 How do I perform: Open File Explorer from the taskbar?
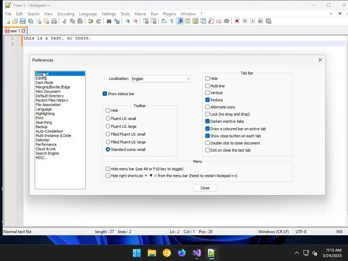pyautogui.click(x=152, y=253)
